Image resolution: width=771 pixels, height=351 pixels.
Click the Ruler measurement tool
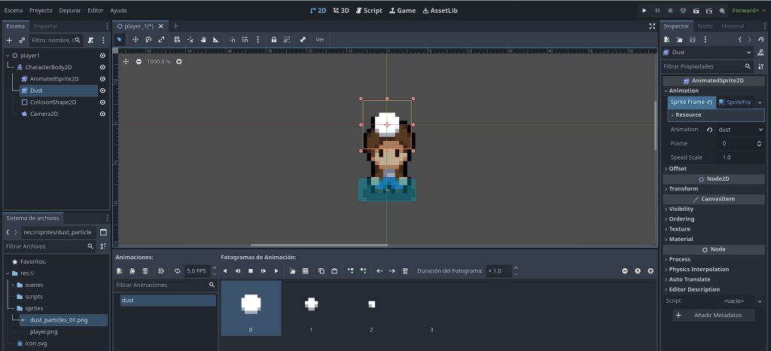[215, 39]
